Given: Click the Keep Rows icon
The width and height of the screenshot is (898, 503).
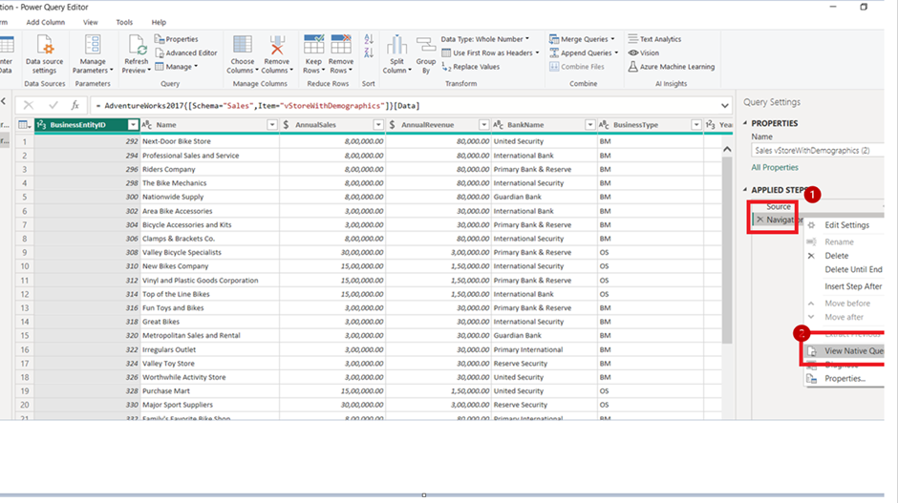Looking at the screenshot, I should 313,46.
